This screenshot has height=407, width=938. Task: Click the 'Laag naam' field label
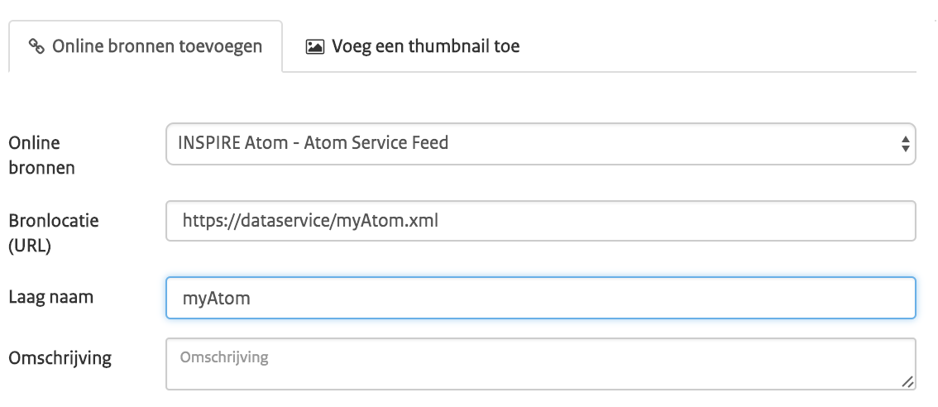point(50,297)
